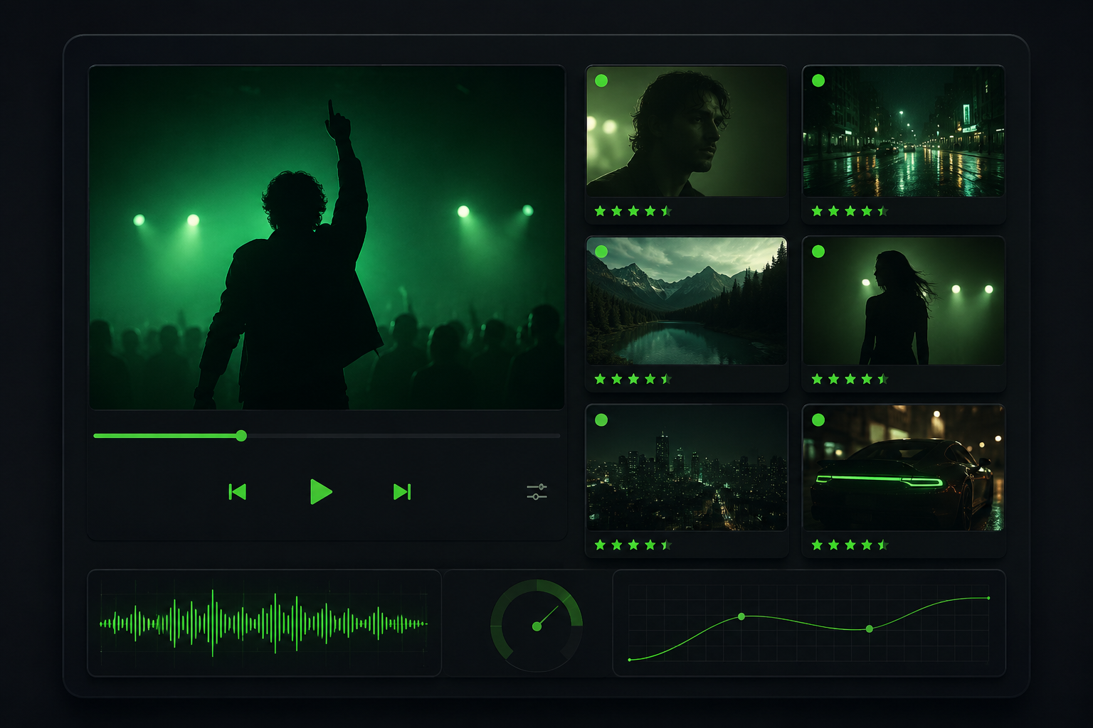Toggle green dot on sports car card

tap(818, 420)
